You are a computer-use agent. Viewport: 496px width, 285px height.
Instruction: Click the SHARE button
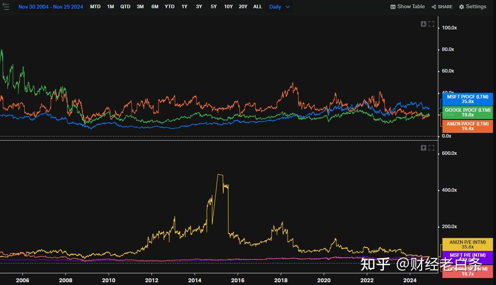442,7
